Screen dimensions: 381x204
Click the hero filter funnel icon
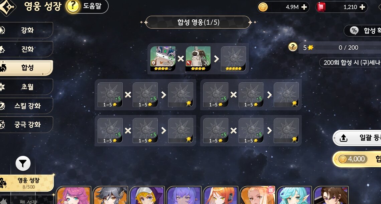tap(23, 164)
